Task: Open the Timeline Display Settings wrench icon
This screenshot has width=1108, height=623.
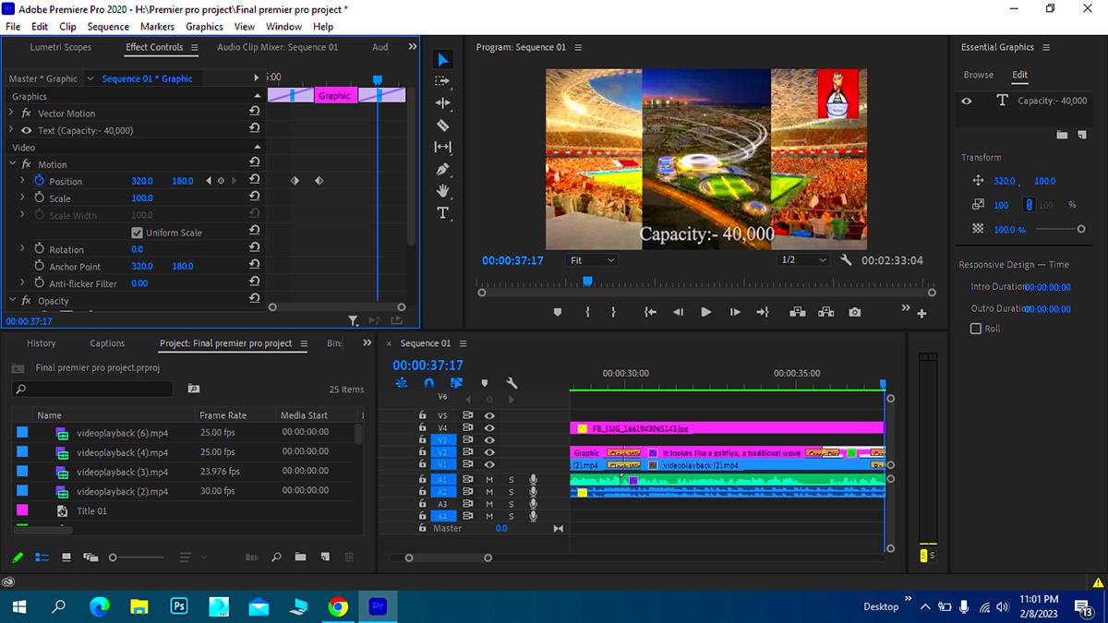Action: click(512, 382)
